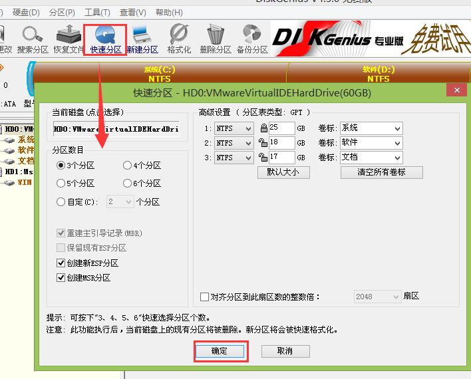Click the 软件(D:) NTFS partition bar
471x379 pixels.
tap(378, 74)
